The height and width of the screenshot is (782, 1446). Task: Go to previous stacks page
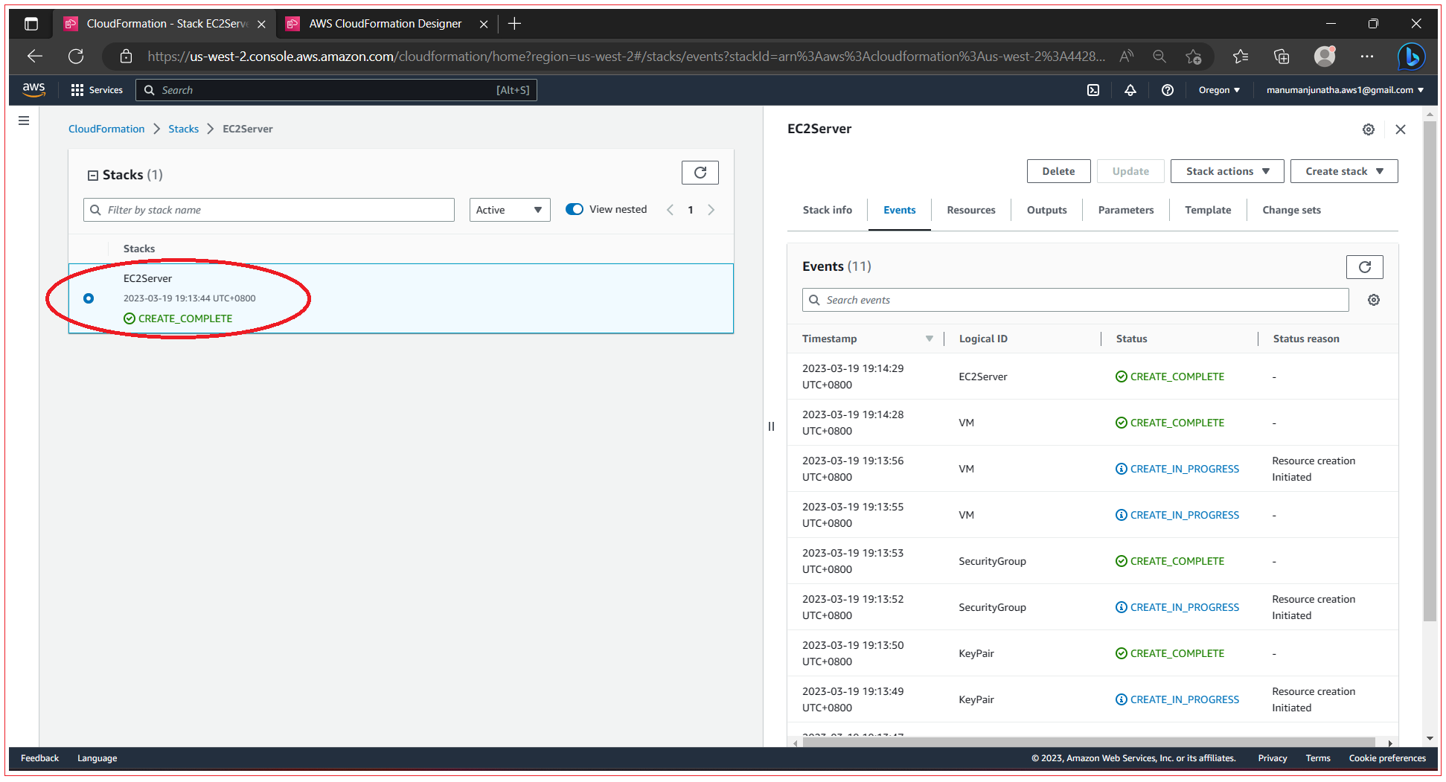(670, 210)
